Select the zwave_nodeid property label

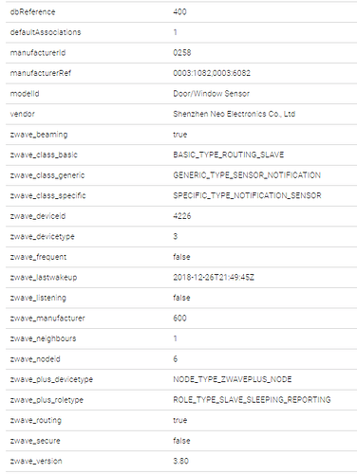click(x=35, y=359)
